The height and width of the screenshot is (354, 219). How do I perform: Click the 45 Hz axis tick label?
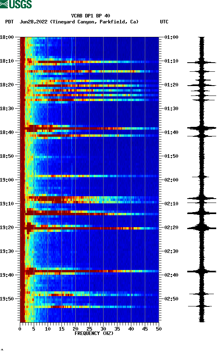coord(145,329)
